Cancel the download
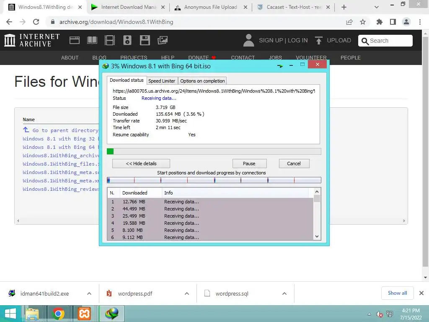Viewport: 429px width, 322px height. (294, 164)
